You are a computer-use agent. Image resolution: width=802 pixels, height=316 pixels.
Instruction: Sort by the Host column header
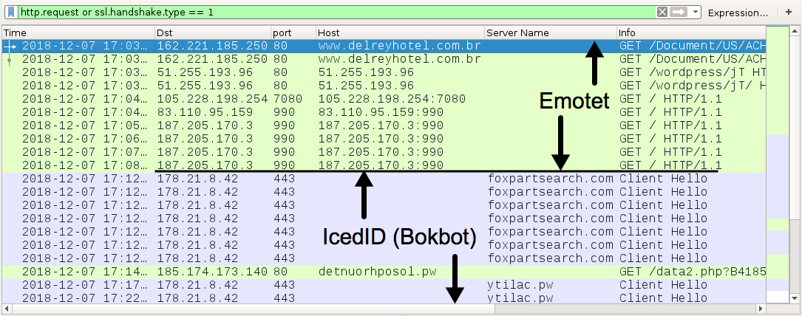point(400,32)
